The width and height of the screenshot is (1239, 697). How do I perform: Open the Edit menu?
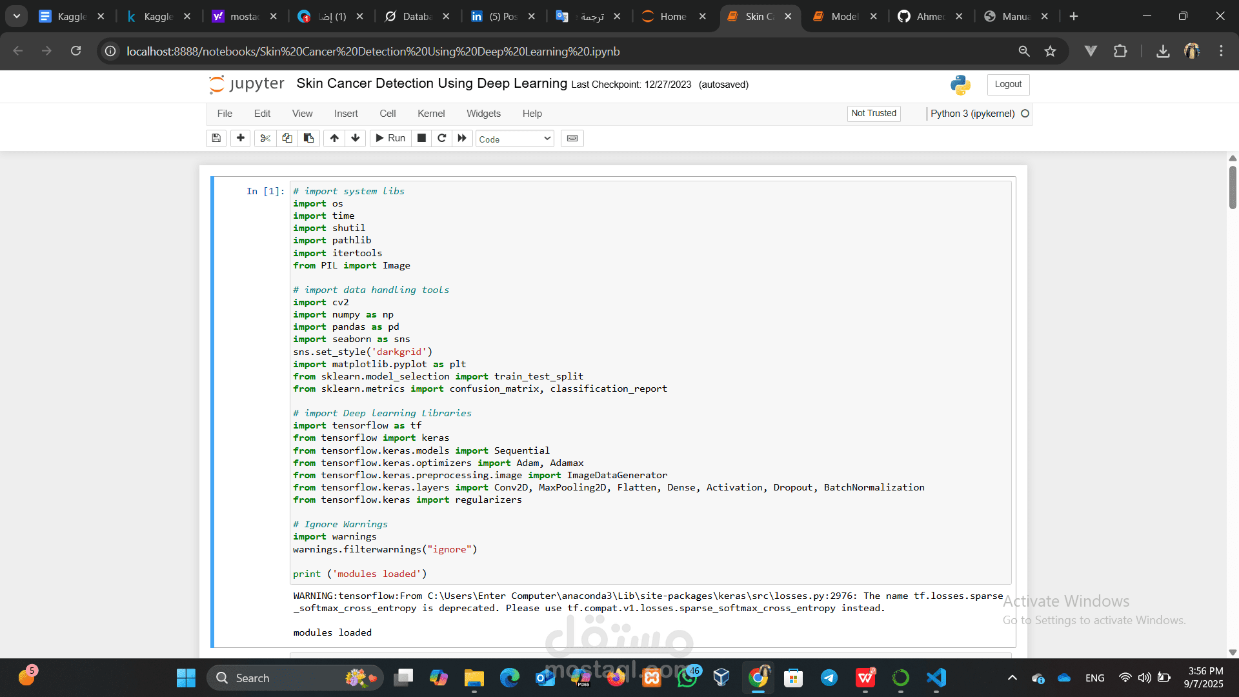click(x=262, y=114)
